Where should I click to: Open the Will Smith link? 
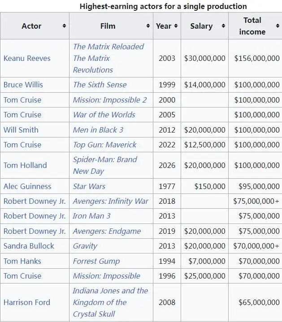[21, 130]
